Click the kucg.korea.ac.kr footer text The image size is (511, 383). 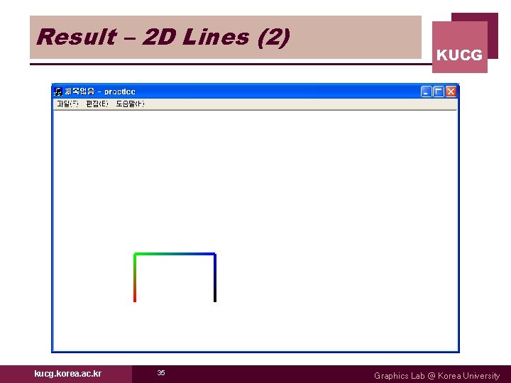click(x=68, y=374)
